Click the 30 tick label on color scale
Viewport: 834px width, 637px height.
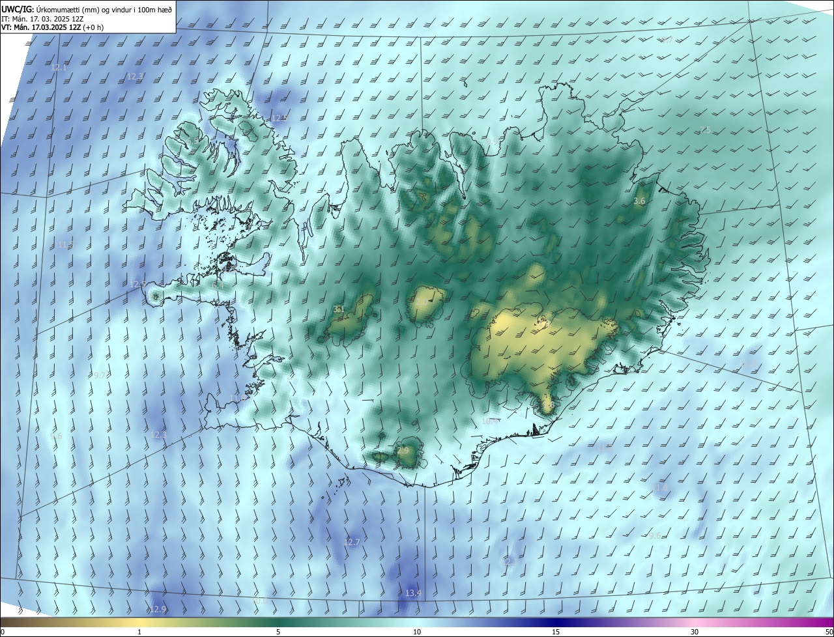(695, 632)
